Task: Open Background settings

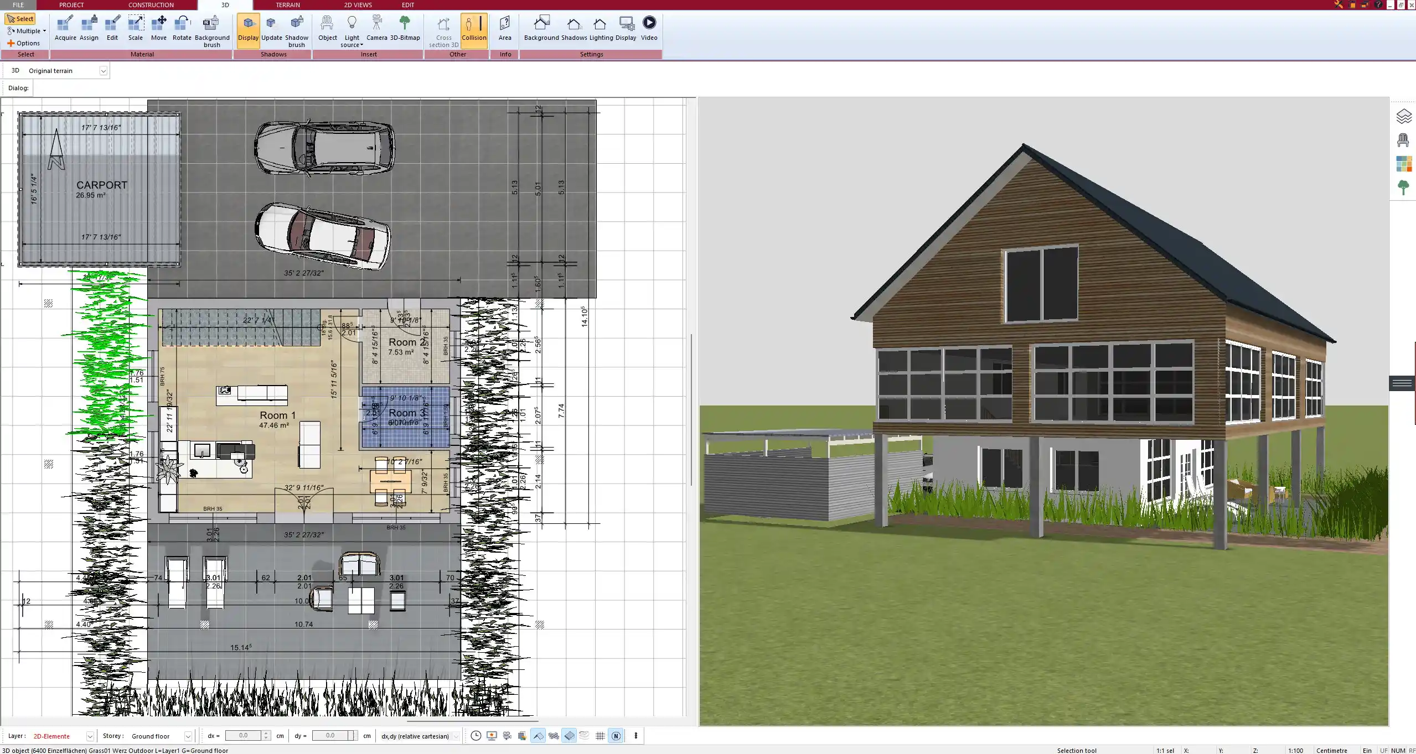Action: (541, 29)
